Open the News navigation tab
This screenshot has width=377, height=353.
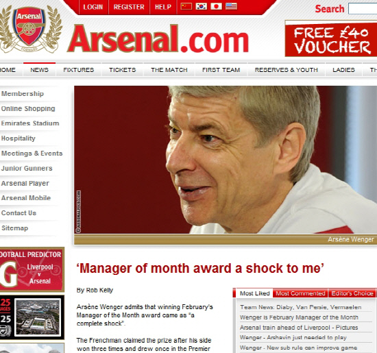[40, 70]
